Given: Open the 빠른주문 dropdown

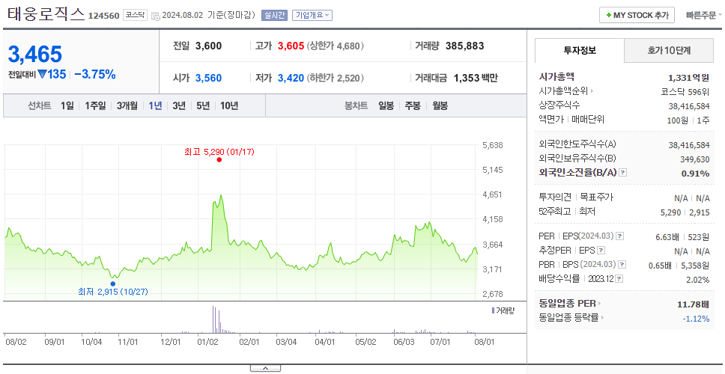Looking at the screenshot, I should (704, 15).
